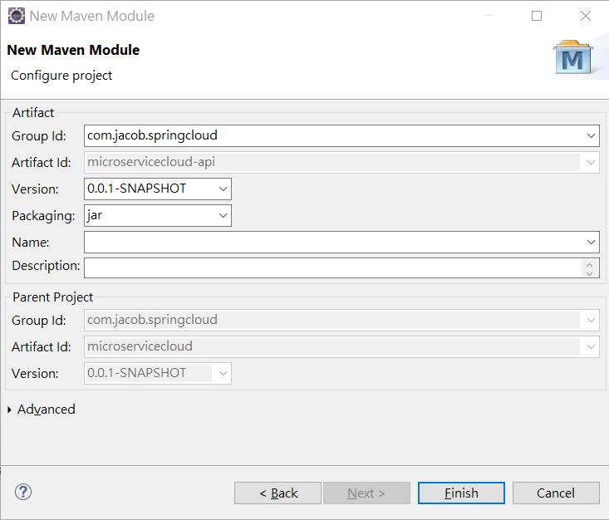Viewport: 609px width, 520px height.
Task: Open the Packaging jar dropdown
Action: pyautogui.click(x=223, y=215)
